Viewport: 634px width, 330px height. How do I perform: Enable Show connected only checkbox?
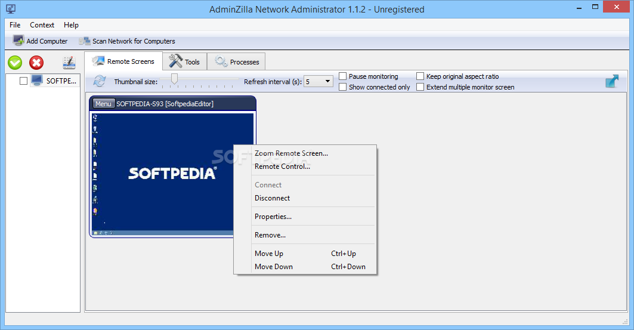342,87
